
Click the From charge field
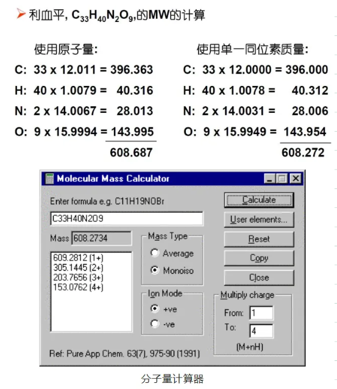(261, 313)
